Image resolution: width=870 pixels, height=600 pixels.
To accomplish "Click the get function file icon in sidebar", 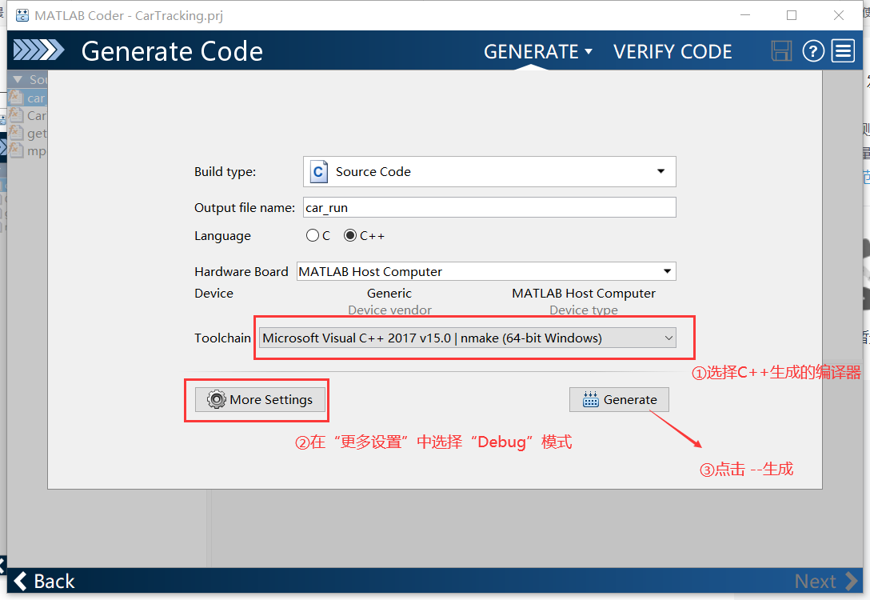I will [x=18, y=133].
